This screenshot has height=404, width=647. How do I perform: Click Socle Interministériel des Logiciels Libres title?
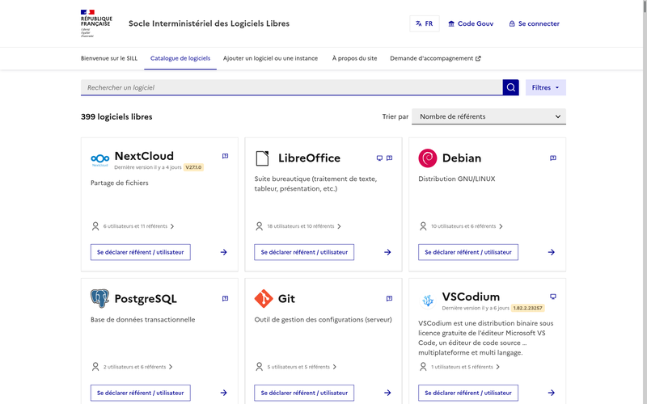tap(209, 23)
